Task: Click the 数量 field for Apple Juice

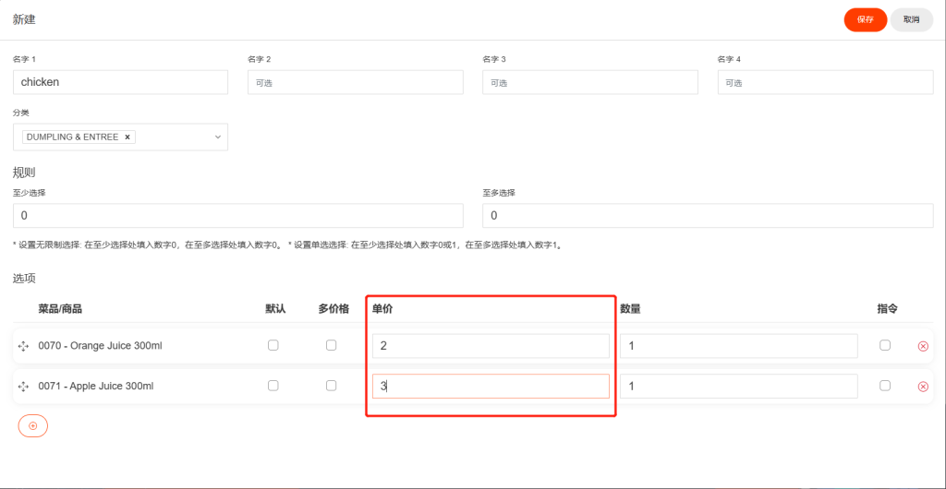Action: [739, 386]
